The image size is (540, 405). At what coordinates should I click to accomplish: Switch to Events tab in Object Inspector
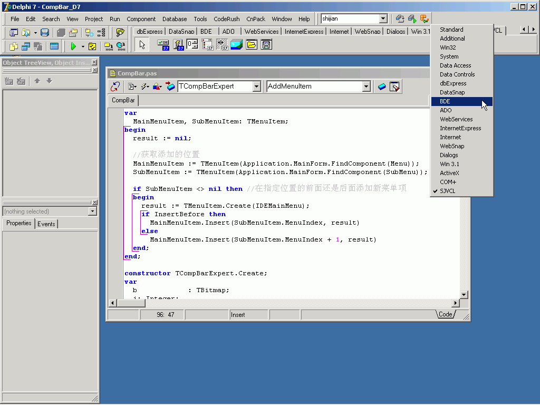pyautogui.click(x=46, y=224)
